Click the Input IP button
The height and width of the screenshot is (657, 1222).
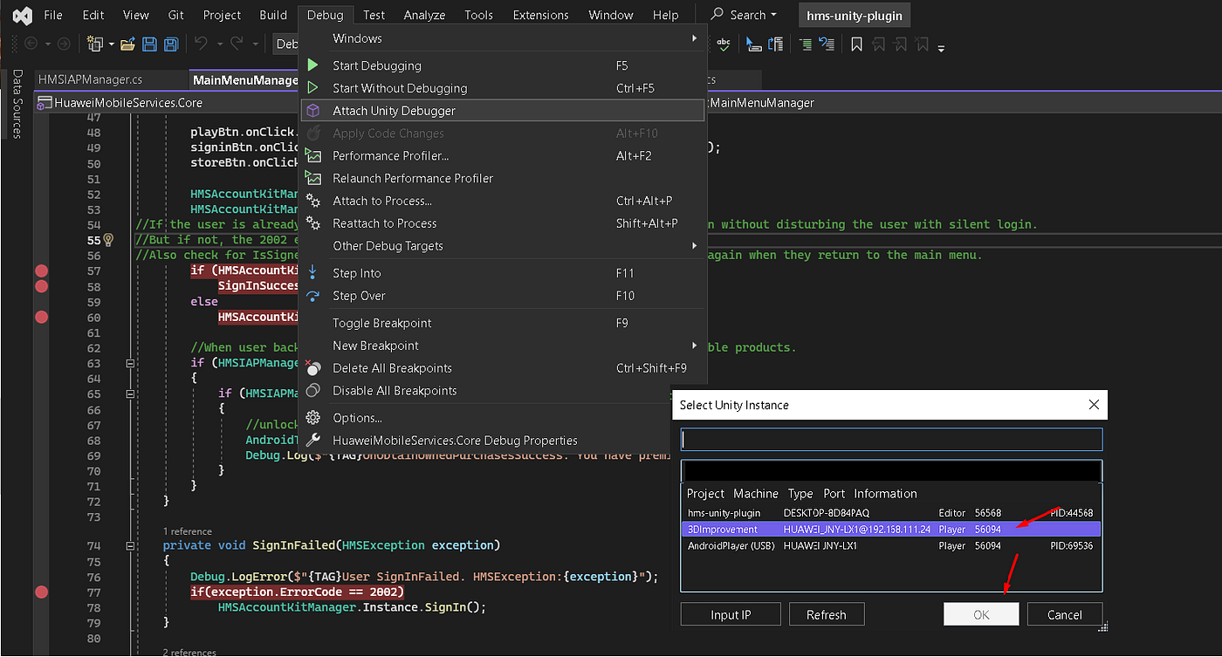pyautogui.click(x=730, y=614)
